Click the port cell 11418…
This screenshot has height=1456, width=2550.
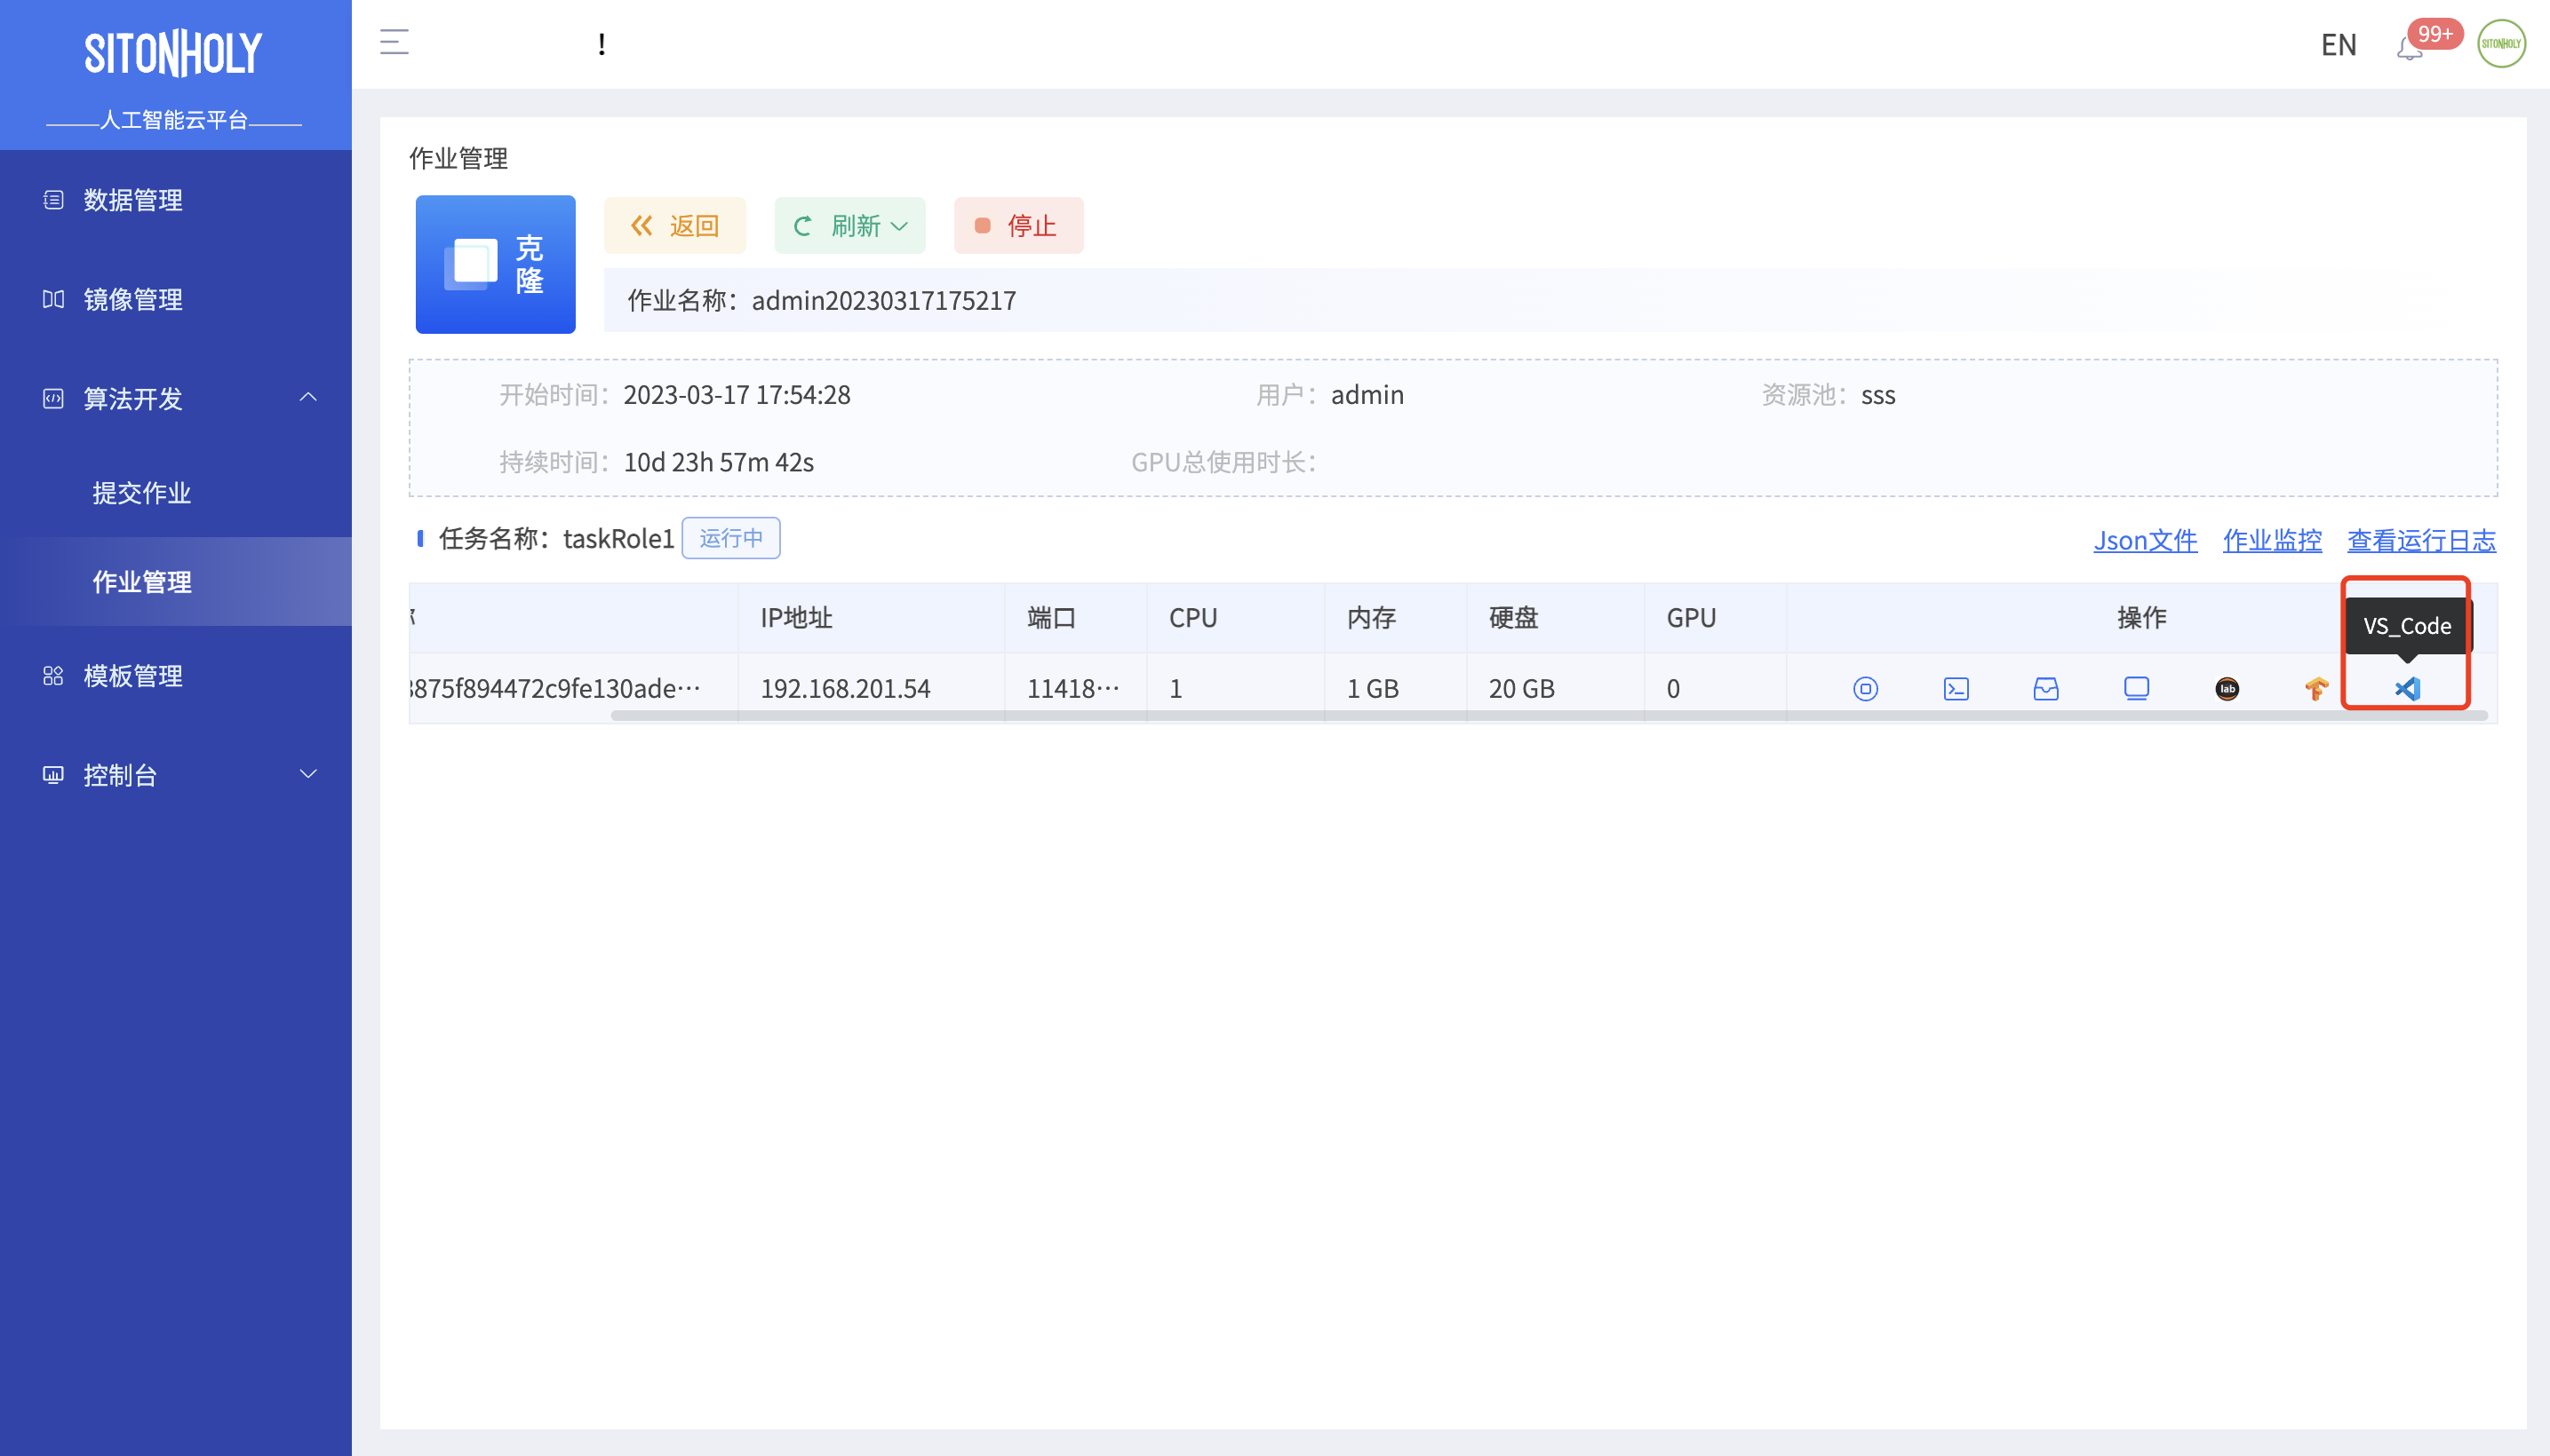[x=1074, y=689]
